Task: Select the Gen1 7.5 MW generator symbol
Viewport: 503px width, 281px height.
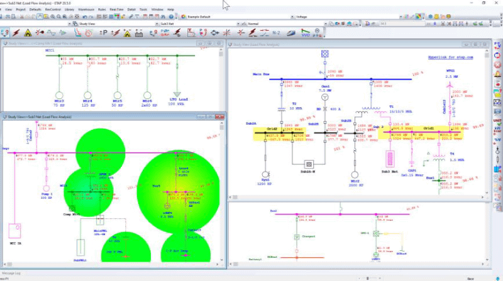Action: click(x=324, y=97)
